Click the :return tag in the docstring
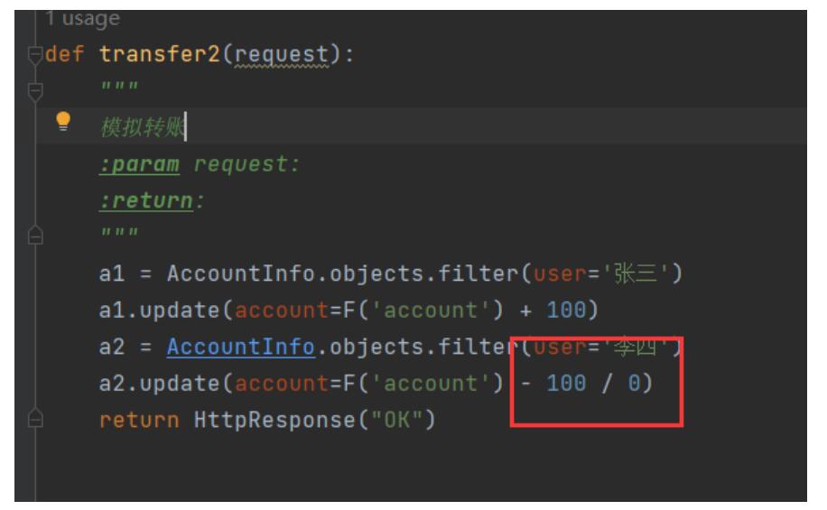Viewport: 827px width, 510px height. (145, 201)
